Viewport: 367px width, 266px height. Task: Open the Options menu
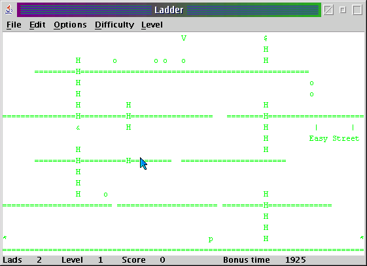(70, 25)
